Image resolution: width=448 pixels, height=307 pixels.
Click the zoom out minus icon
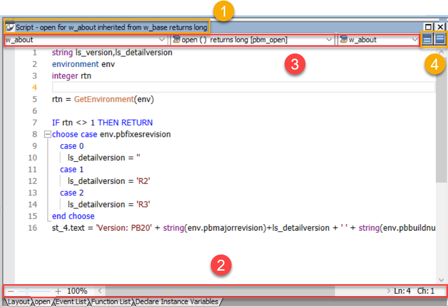pos(10,291)
